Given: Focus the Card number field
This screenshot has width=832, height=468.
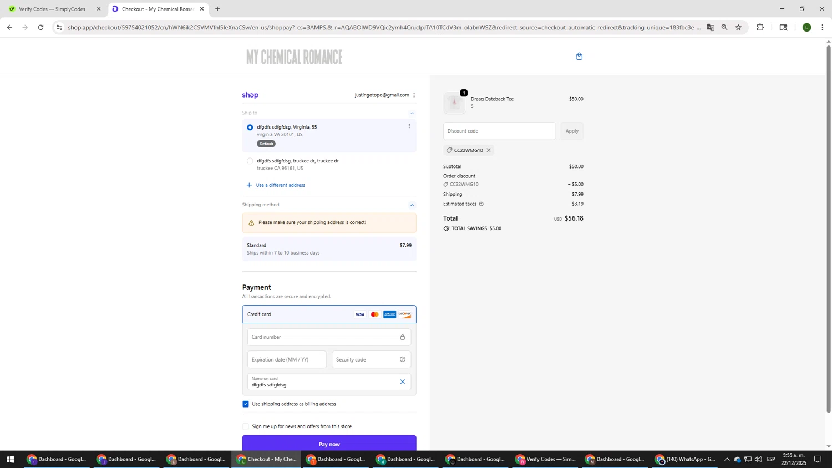Looking at the screenshot, I should (x=329, y=337).
